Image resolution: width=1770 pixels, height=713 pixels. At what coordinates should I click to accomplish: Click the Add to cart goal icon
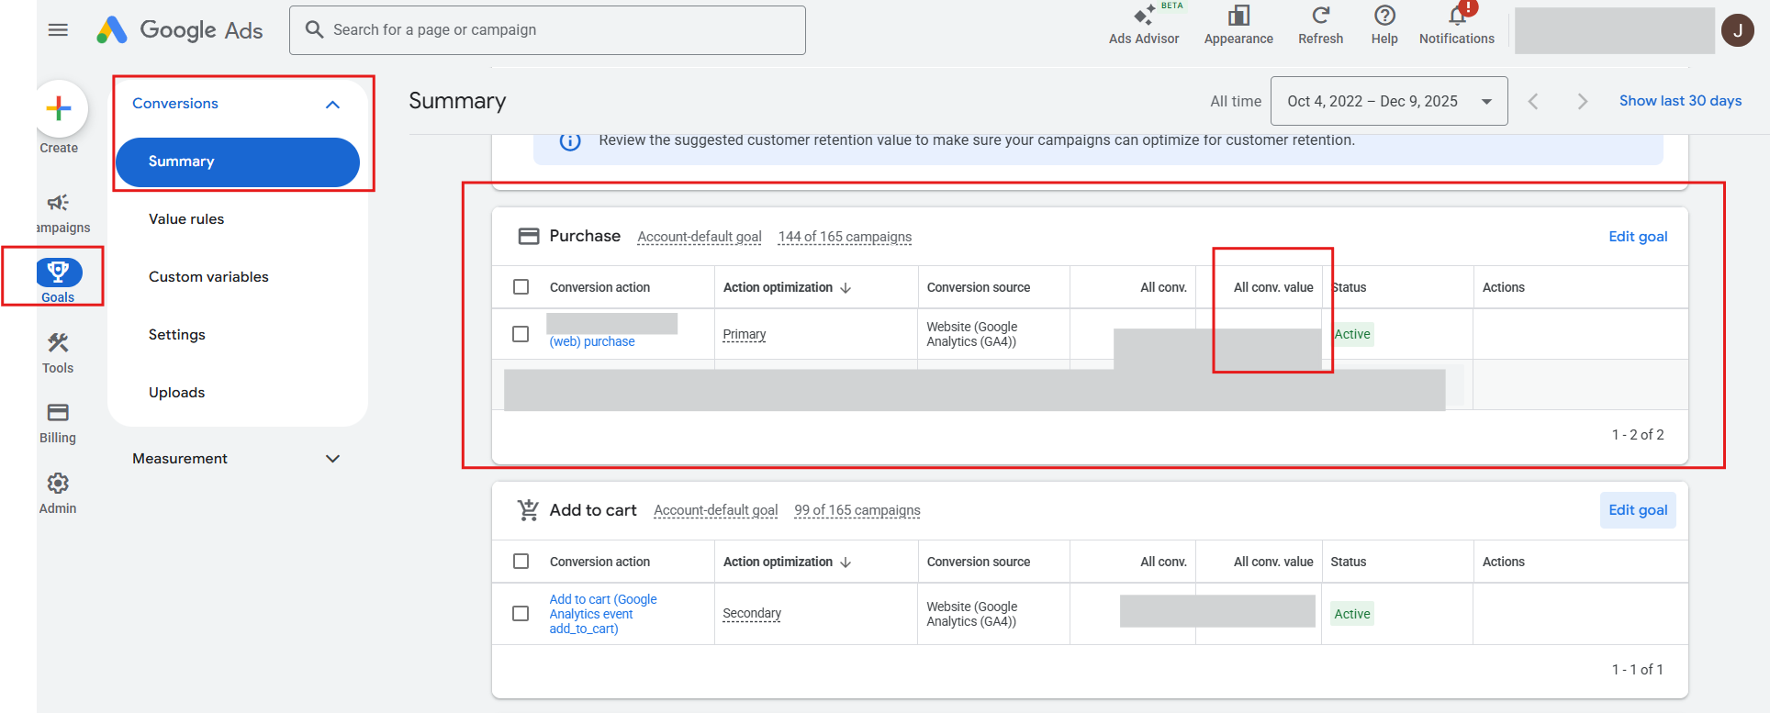528,510
